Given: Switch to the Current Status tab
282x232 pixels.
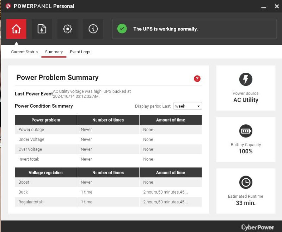Looking at the screenshot, I should coord(24,52).
